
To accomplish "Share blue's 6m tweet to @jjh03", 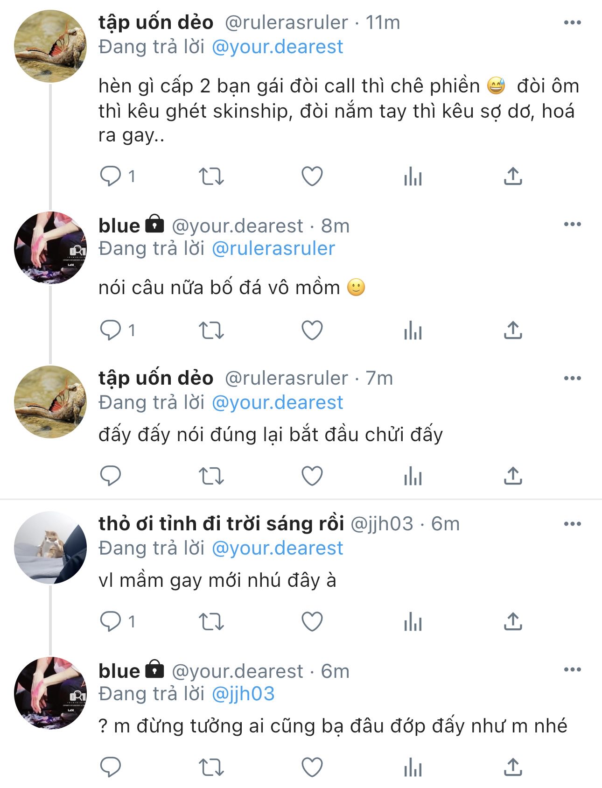I will 513,767.
